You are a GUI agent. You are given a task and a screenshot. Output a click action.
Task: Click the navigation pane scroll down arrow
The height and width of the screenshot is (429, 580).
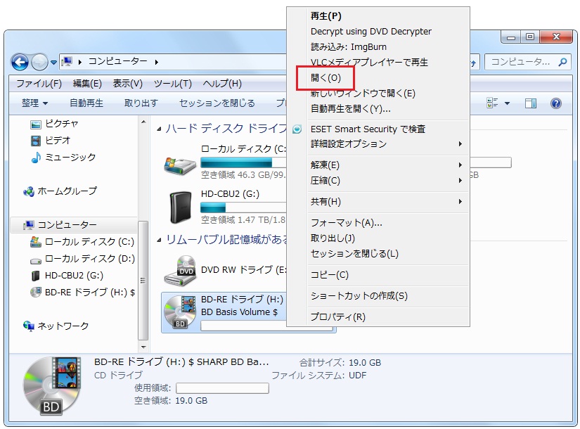143,347
